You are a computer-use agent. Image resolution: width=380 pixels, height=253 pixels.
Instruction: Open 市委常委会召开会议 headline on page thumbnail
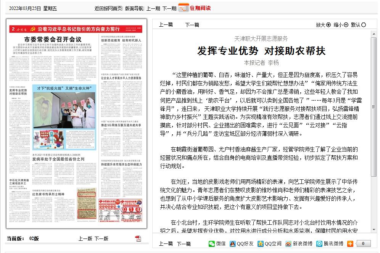pyautogui.click(x=53, y=39)
